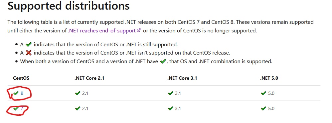Click green checkmark in third legend bullet
The height and width of the screenshot is (123, 332).
(x=163, y=61)
